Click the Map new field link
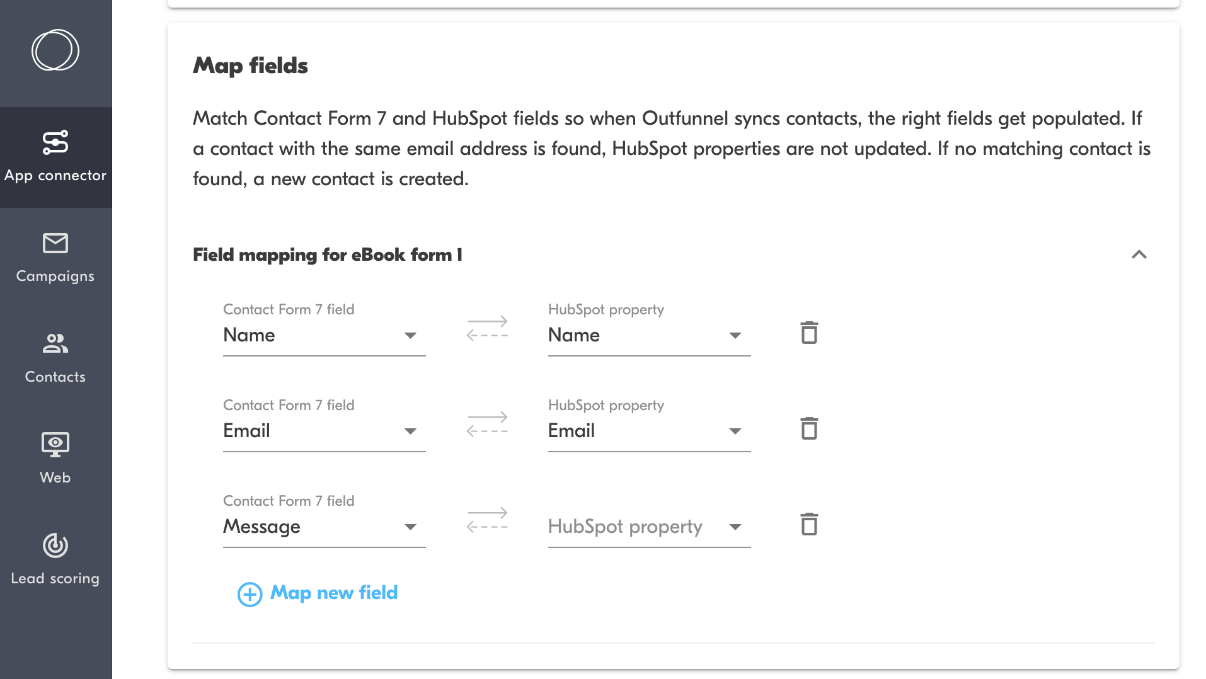1206x679 pixels. point(334,593)
